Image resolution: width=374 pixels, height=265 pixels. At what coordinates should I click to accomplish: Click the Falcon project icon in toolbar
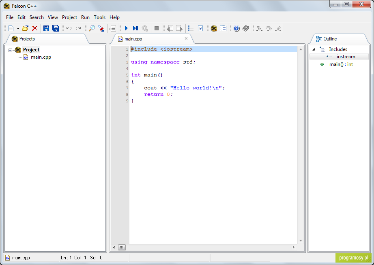(x=214, y=29)
